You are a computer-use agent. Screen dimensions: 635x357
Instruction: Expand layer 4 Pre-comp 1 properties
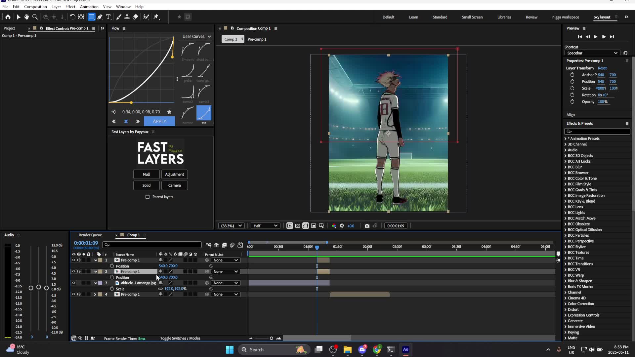pyautogui.click(x=95, y=294)
